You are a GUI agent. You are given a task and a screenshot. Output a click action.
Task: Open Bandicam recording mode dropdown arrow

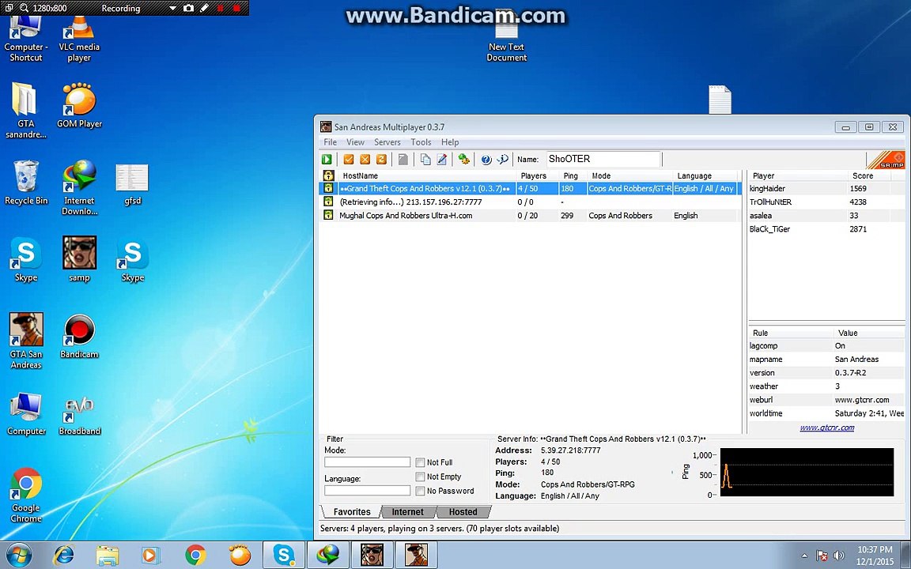(172, 8)
